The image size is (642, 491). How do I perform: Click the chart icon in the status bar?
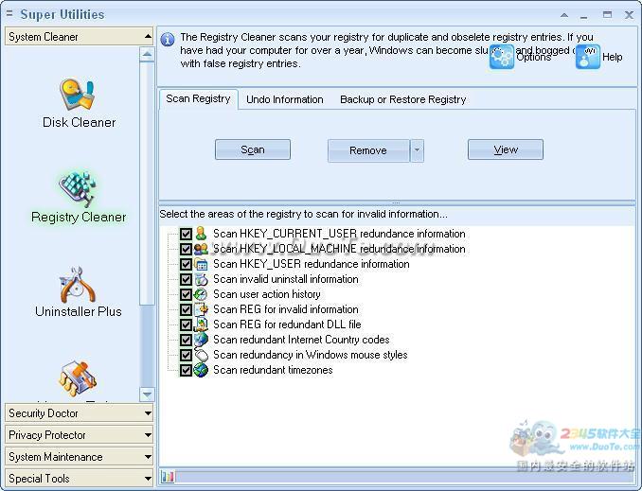pos(168,477)
